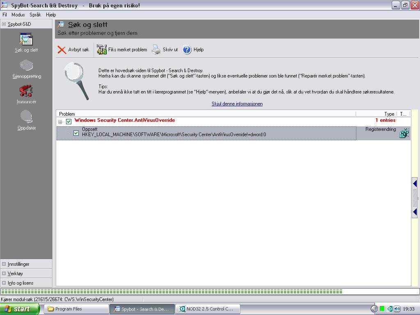Click the red Windows Security Center.AntiVirusOverride label
This screenshot has height=315, width=420.
pos(125,120)
